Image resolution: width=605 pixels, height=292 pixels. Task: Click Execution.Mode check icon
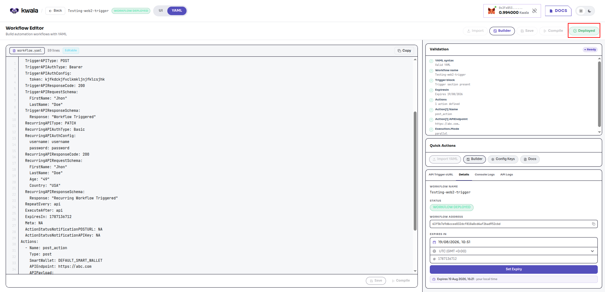(431, 129)
